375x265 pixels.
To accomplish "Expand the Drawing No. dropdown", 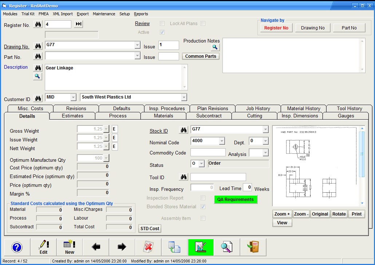I will [137, 45].
